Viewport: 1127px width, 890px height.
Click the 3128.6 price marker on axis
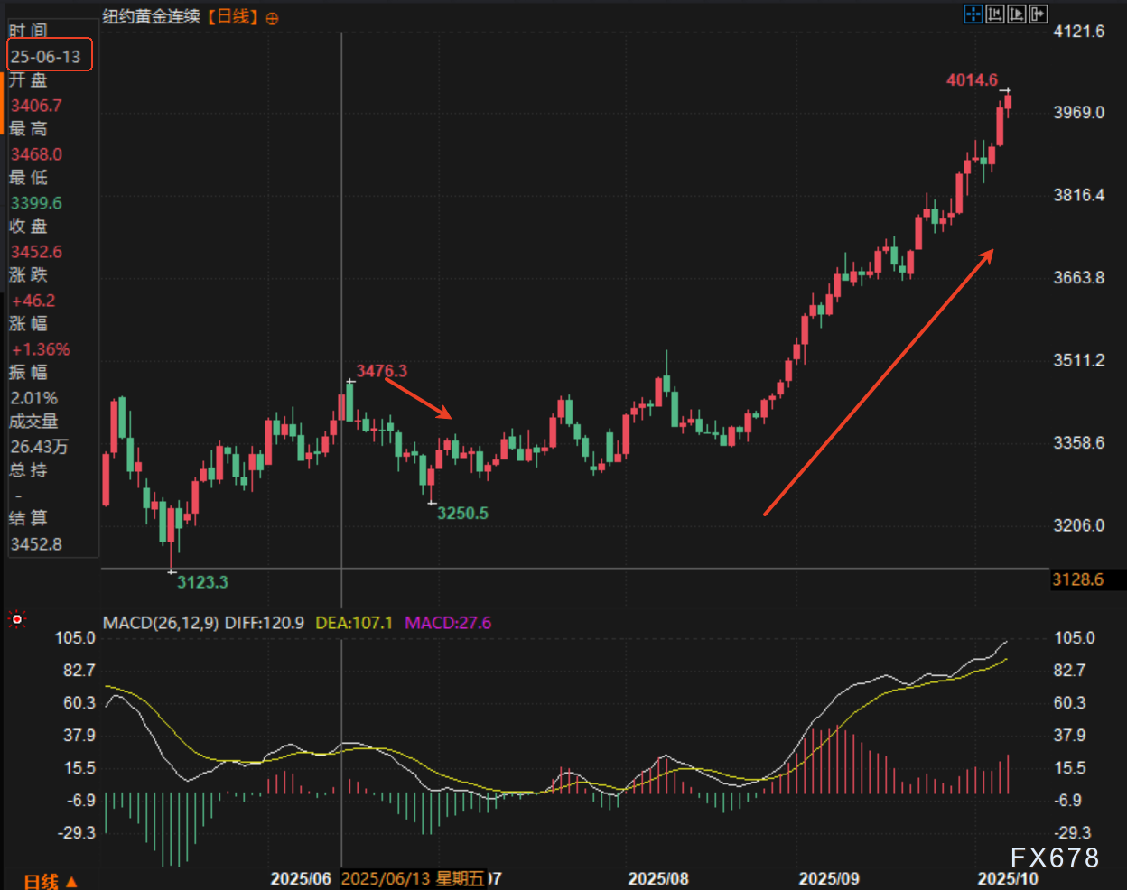coord(1078,579)
